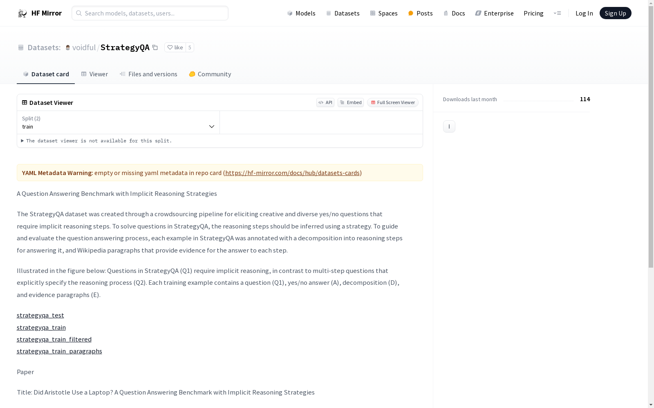Expand the dataset viewer not available message
654x408 pixels.
(96, 141)
